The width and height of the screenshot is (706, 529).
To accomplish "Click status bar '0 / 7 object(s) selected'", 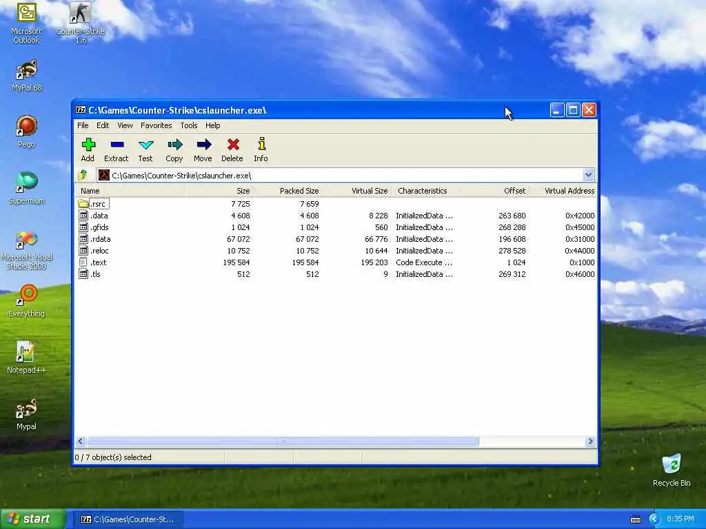I will tap(113, 457).
